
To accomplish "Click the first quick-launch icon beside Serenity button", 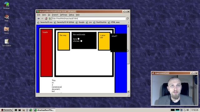I will (16, 110).
